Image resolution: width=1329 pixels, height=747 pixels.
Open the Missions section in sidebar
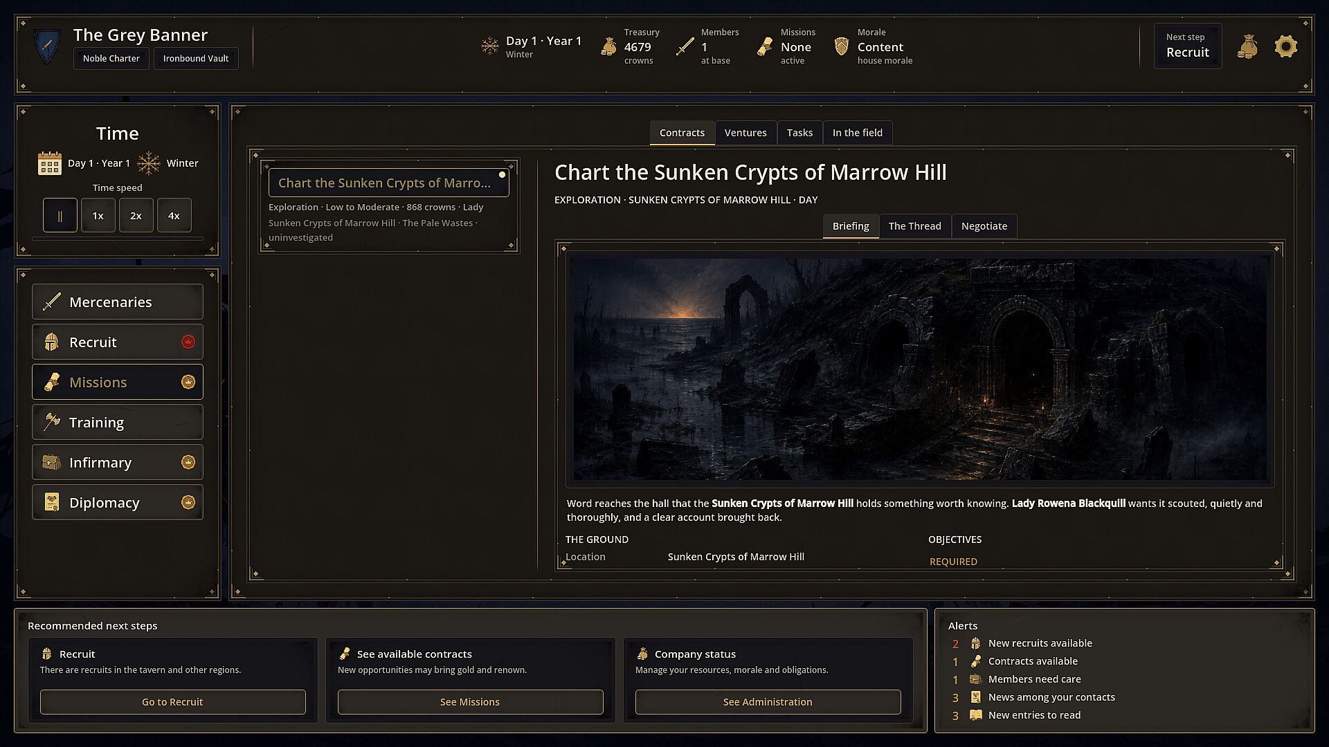[x=118, y=382]
